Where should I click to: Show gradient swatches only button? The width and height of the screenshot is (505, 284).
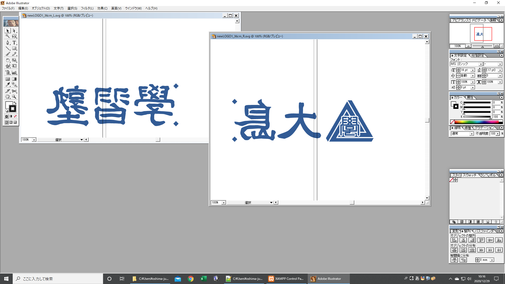coord(470,222)
